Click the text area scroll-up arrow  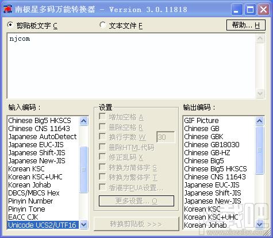tap(260, 39)
